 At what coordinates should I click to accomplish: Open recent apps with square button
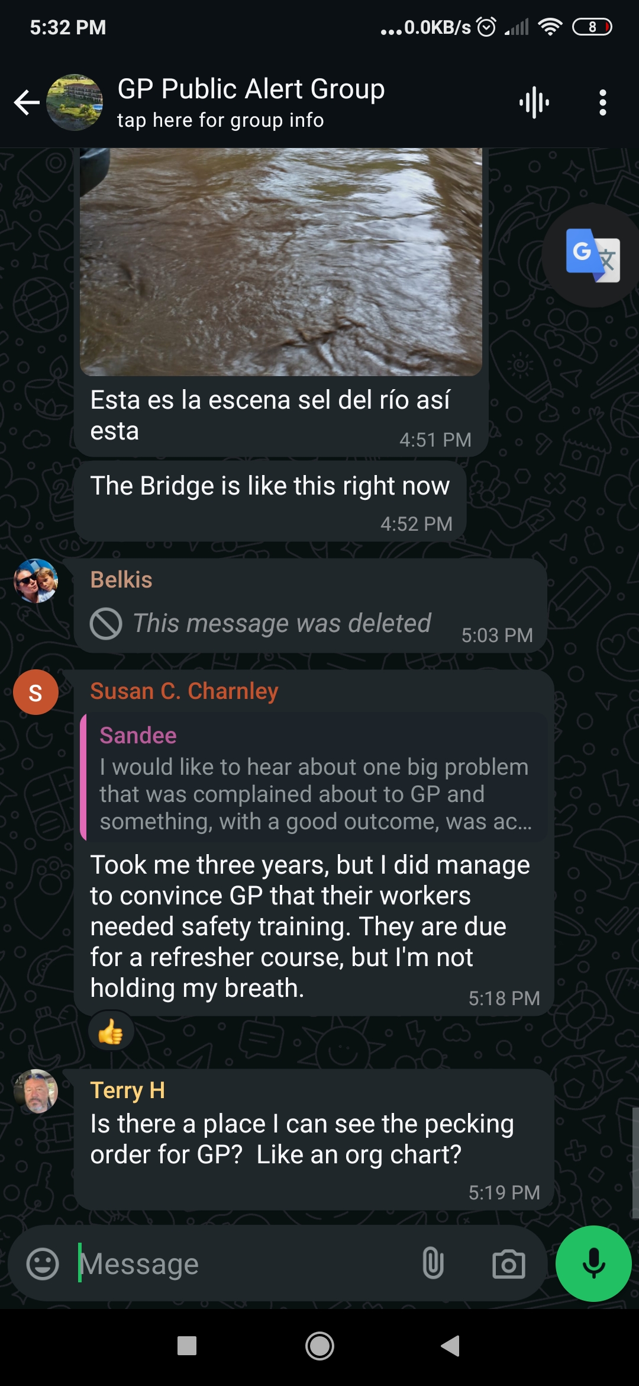[x=187, y=1346]
